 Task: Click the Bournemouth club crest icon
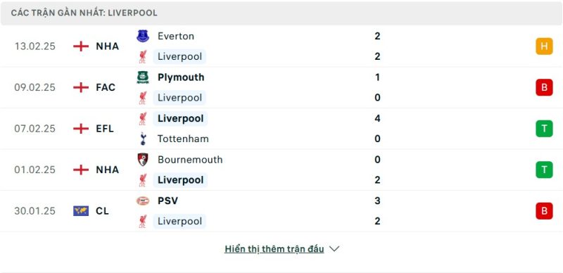coord(143,160)
